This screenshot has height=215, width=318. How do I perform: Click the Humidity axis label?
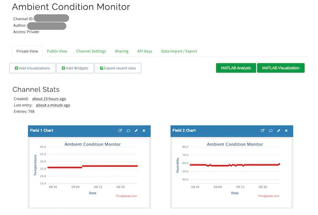(178, 165)
